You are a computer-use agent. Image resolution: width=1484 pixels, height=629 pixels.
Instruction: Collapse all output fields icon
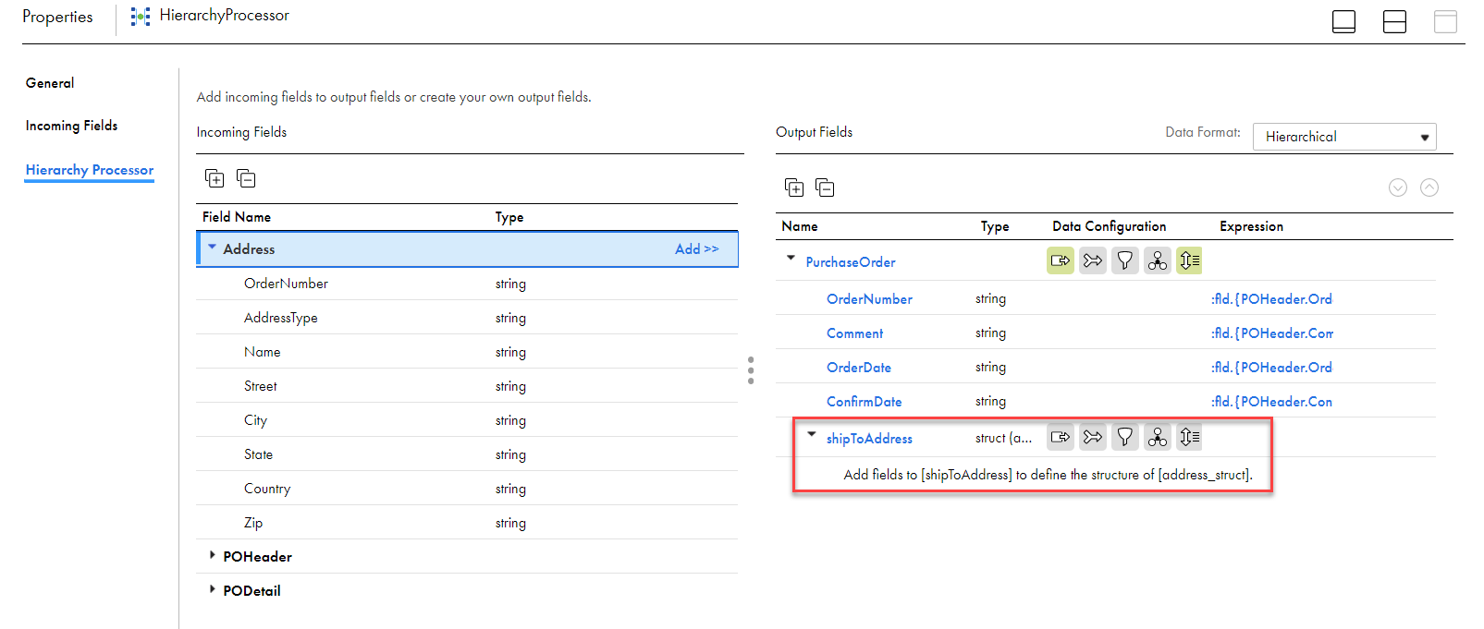click(826, 187)
